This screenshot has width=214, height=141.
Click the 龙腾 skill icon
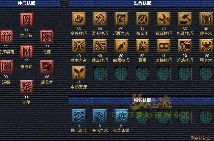pos(47,37)
